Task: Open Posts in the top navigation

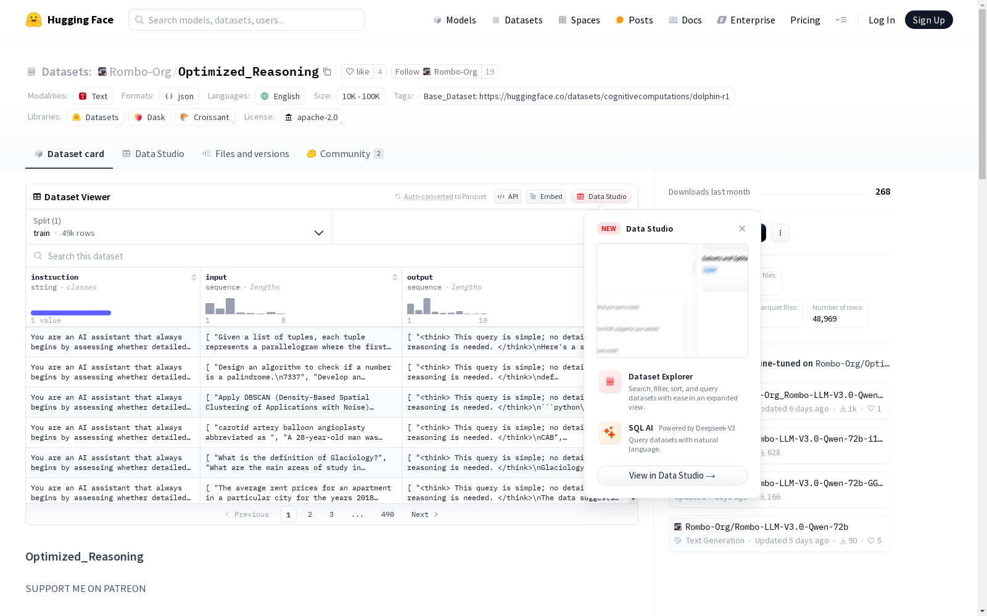Action: click(634, 20)
